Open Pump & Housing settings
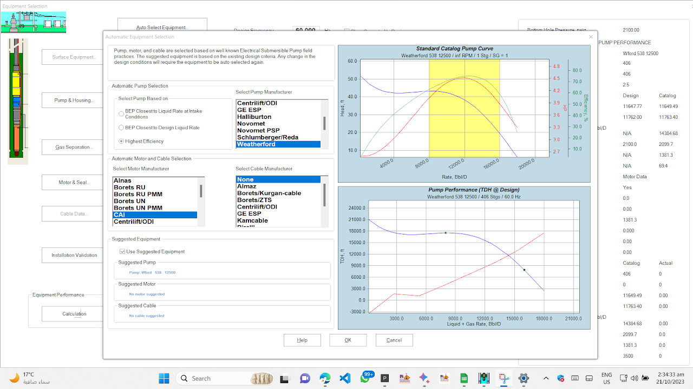This screenshot has width=693, height=389. [x=73, y=100]
